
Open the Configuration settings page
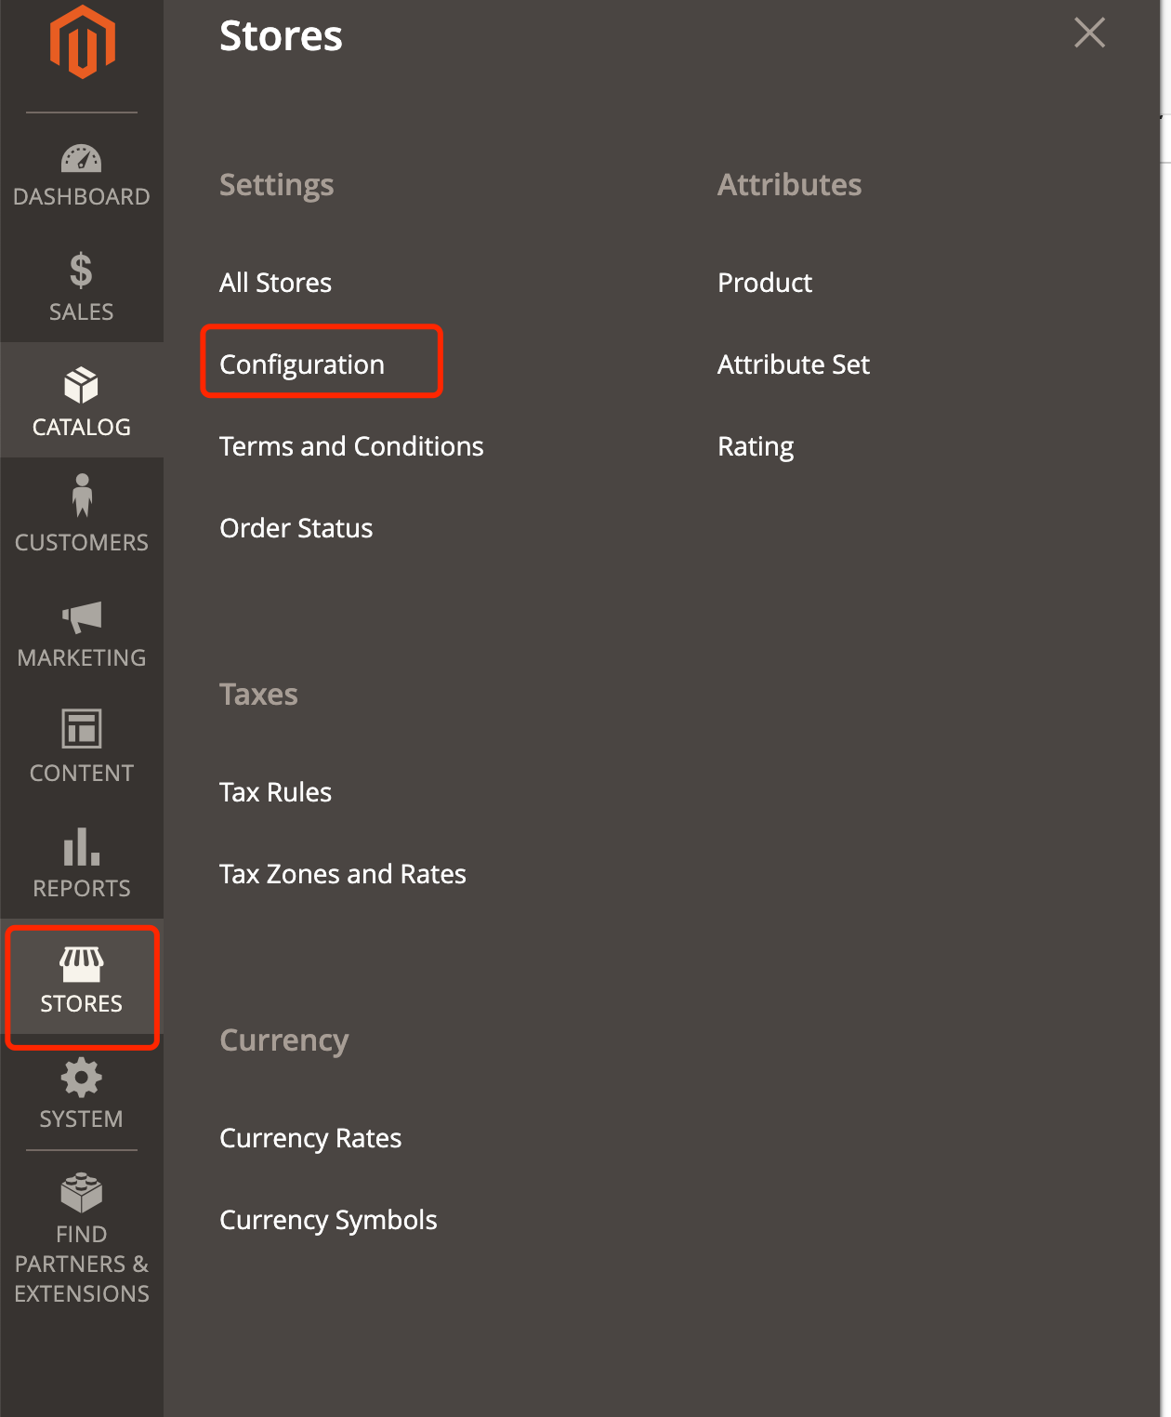[302, 364]
